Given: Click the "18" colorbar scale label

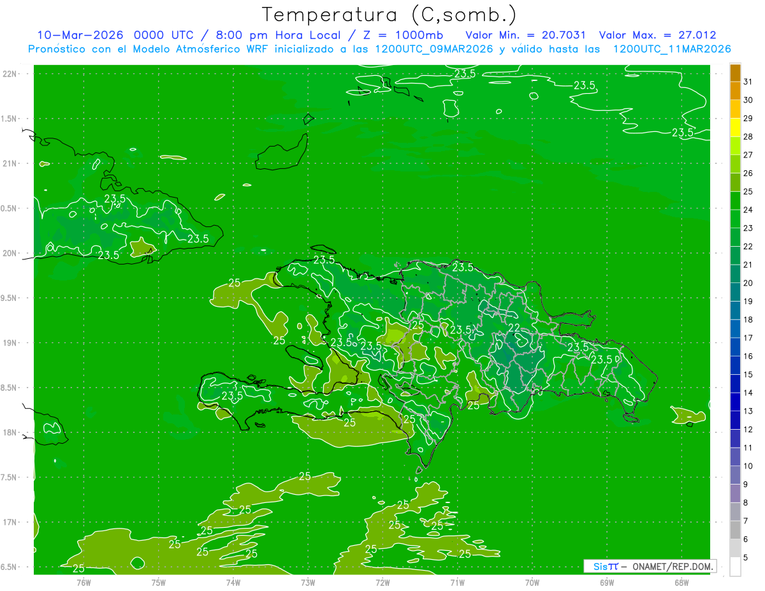Looking at the screenshot, I should (x=748, y=319).
